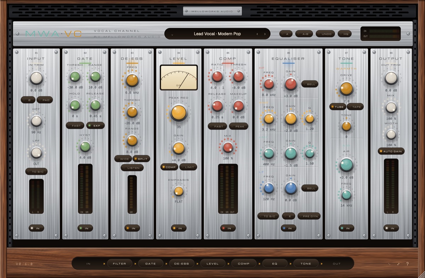This screenshot has width=425, height=278.
Task: Click the Melloworks Audio nameplate badge
Action: coord(212,11)
